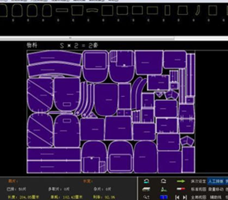Select the small pentagon piece near marker's lower right

point(187,141)
